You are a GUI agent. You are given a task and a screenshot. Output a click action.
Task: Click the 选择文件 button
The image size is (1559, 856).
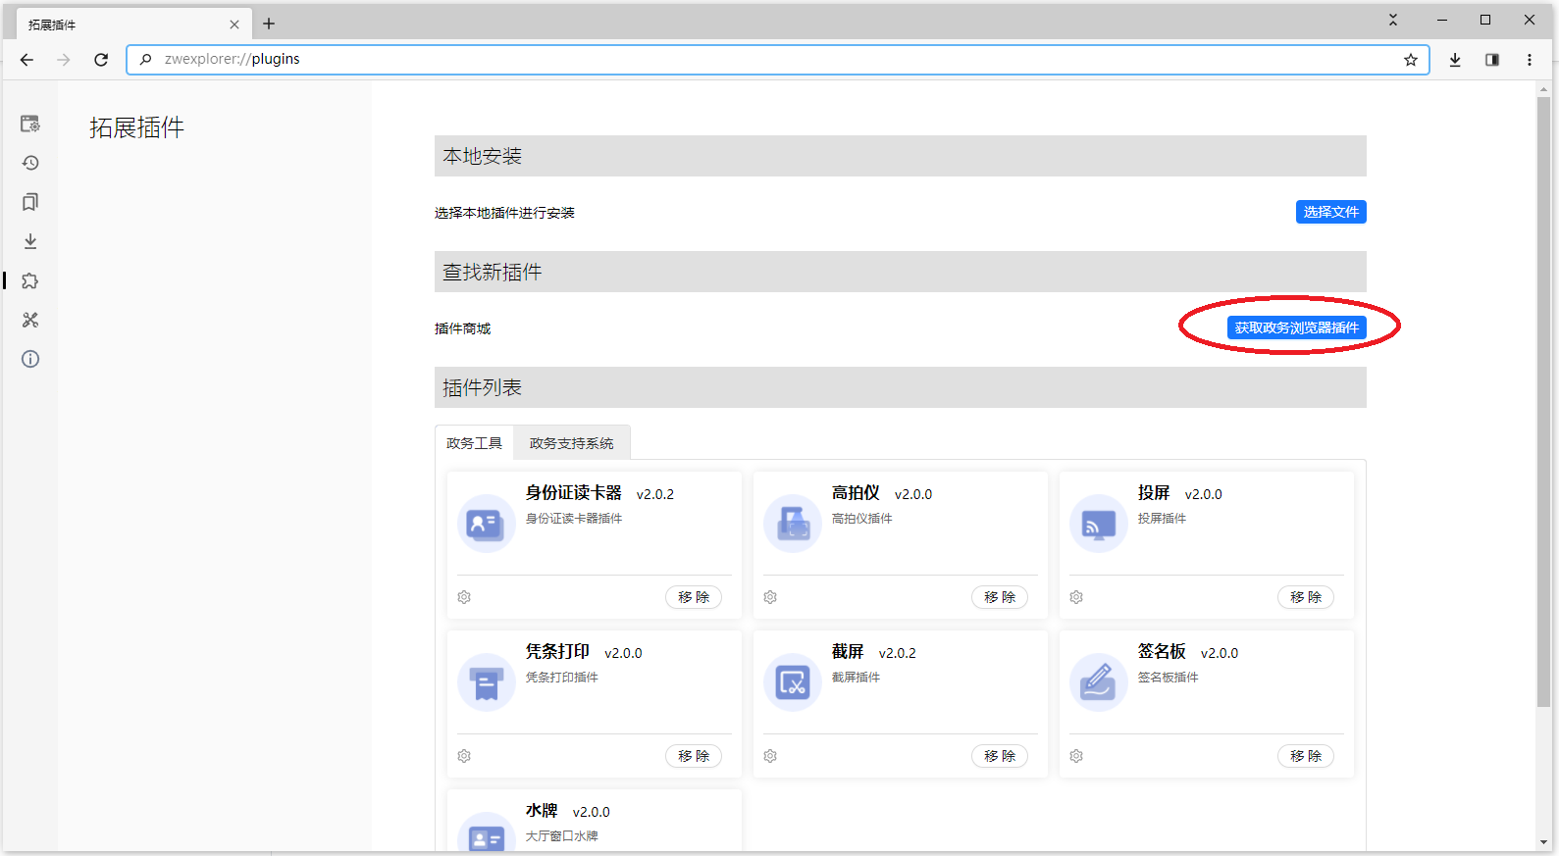click(1330, 212)
